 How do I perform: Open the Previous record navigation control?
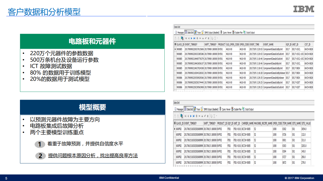(x=189, y=38)
